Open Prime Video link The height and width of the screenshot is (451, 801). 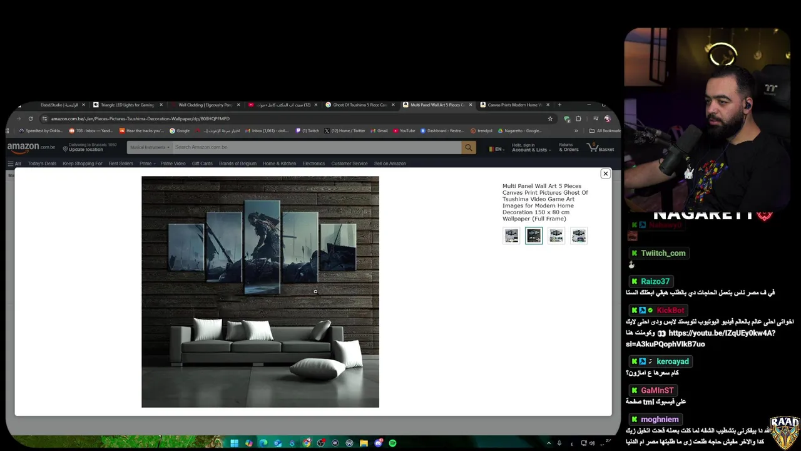click(x=173, y=163)
